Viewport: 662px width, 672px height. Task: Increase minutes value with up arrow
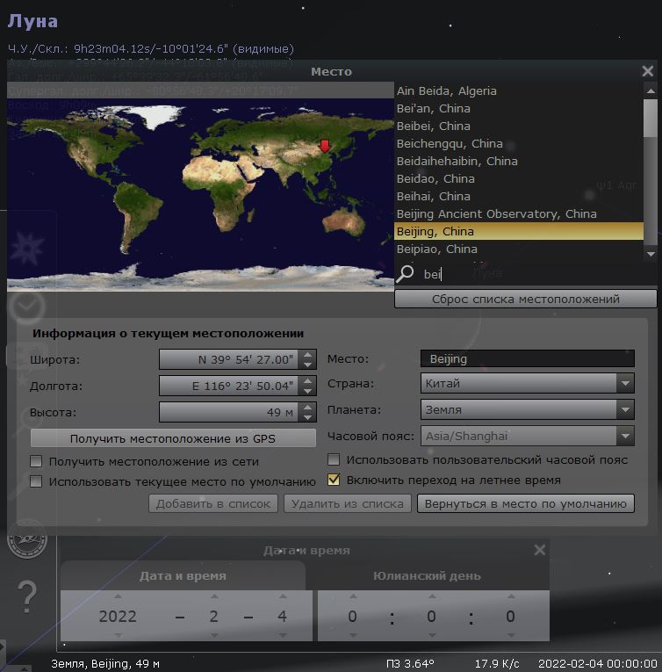pos(432,596)
